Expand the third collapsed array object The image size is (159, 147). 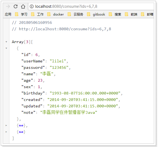[6, 132]
